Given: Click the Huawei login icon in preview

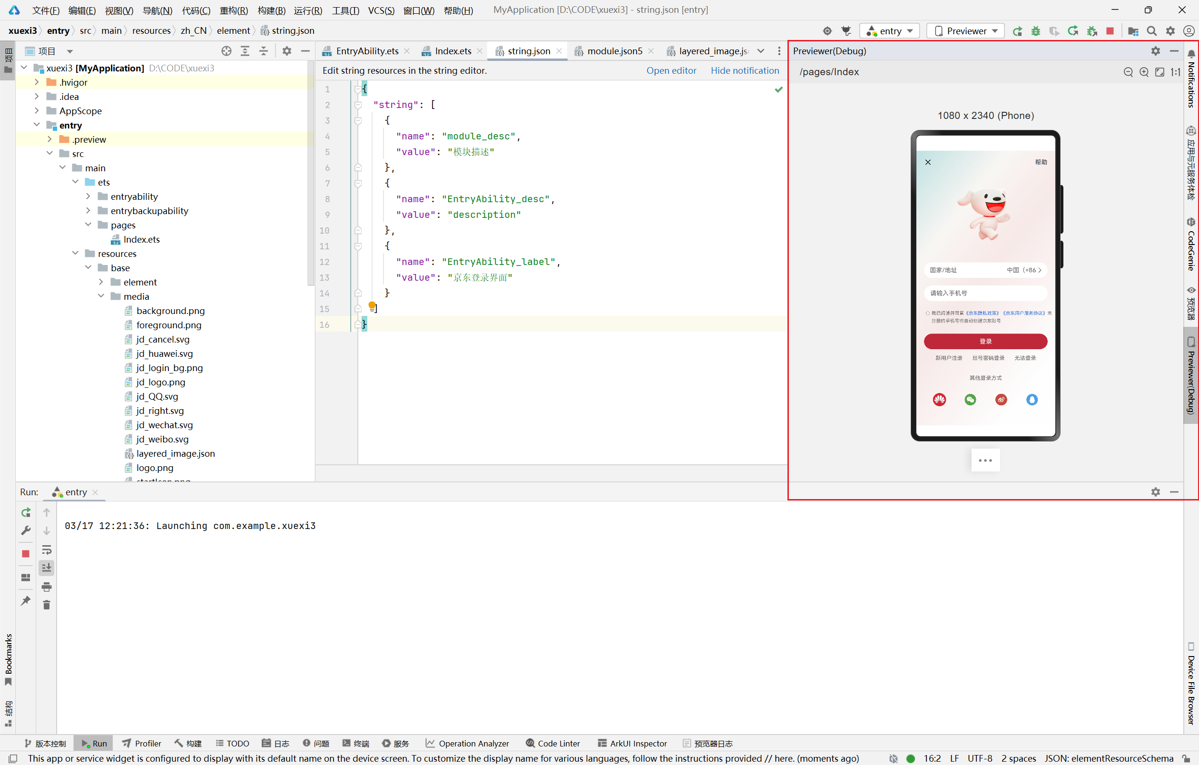Looking at the screenshot, I should [x=939, y=399].
